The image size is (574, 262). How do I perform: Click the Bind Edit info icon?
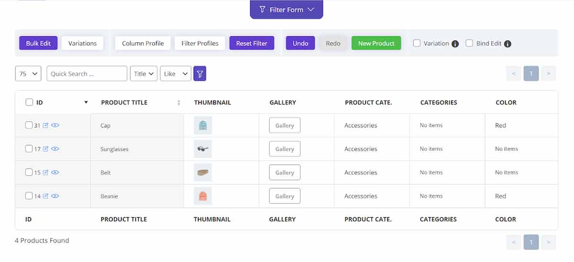pos(508,44)
